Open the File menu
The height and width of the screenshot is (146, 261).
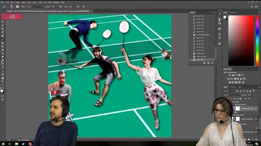click(7, 2)
